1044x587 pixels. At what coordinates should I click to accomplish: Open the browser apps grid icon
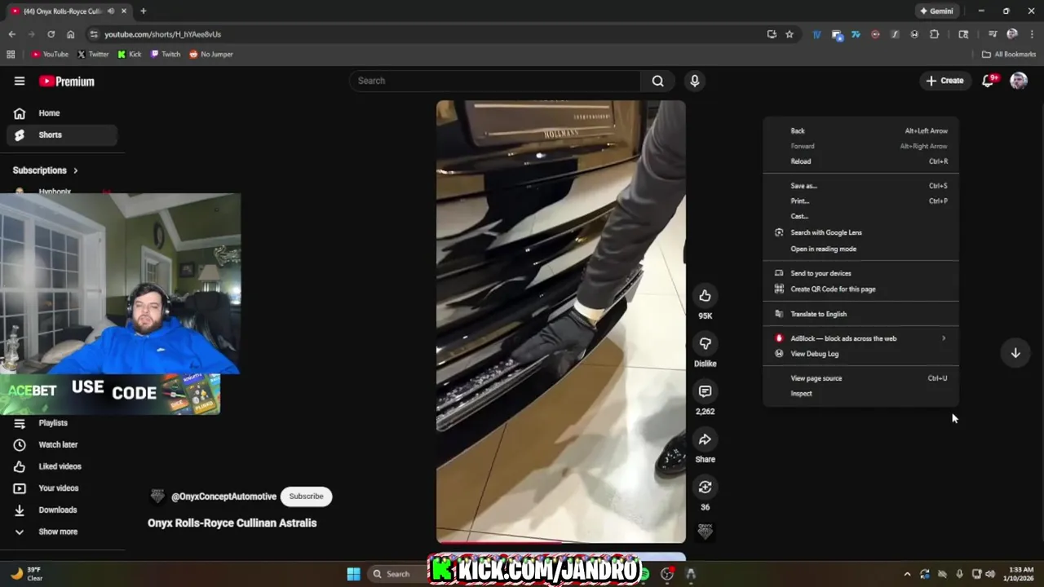point(11,55)
